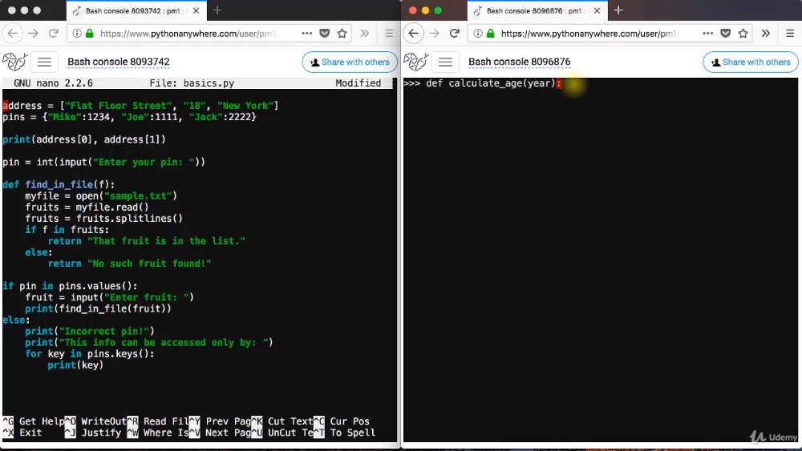Click left window URL address field
This screenshot has height=451, width=802.
(x=189, y=33)
